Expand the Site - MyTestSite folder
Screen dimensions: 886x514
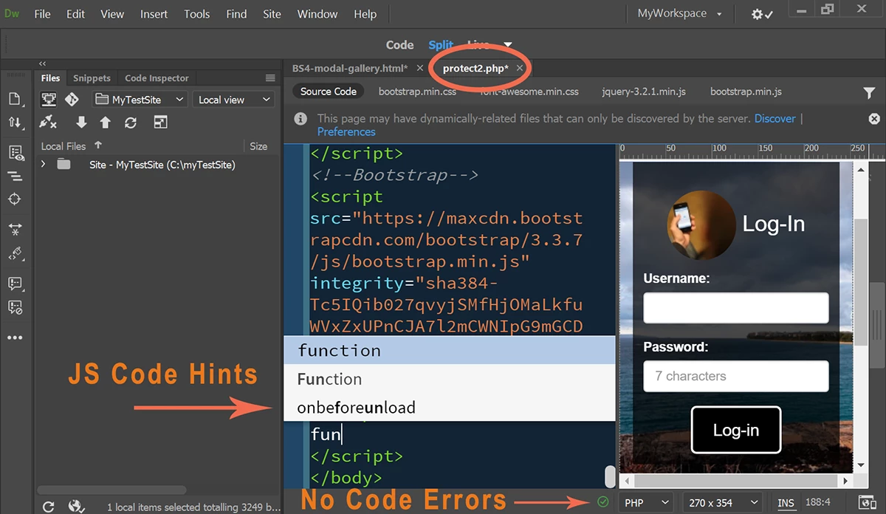click(43, 165)
